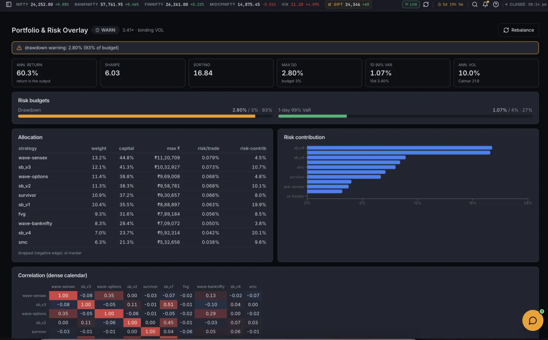The height and width of the screenshot is (340, 548).
Task: Sort allocation by max ₹ column
Action: (x=173, y=149)
